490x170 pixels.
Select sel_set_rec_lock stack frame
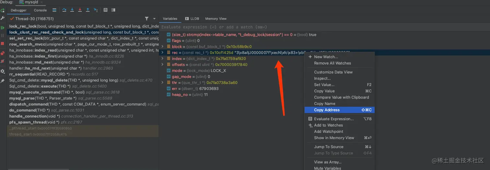[x=83, y=38]
